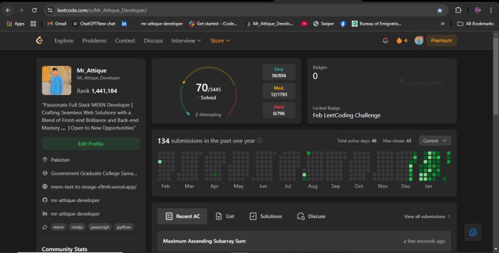The image size is (499, 253).
Task: Open Maximum Ascending Subarray Sum submission
Action: (x=304, y=241)
